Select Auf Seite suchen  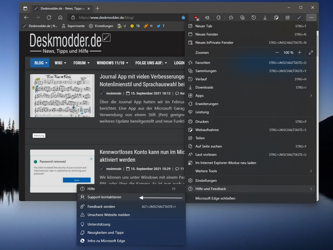(251, 146)
